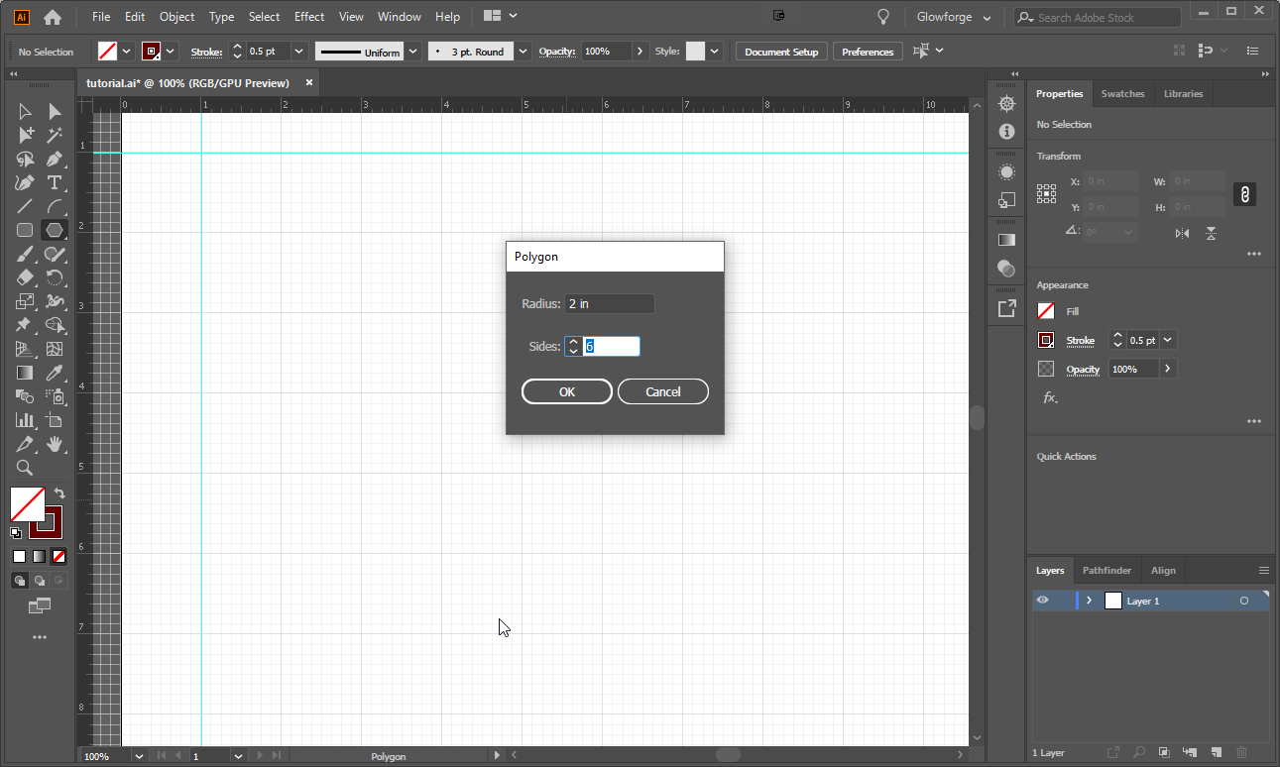
Task: Click Layer 1 target circle
Action: coord(1244,601)
